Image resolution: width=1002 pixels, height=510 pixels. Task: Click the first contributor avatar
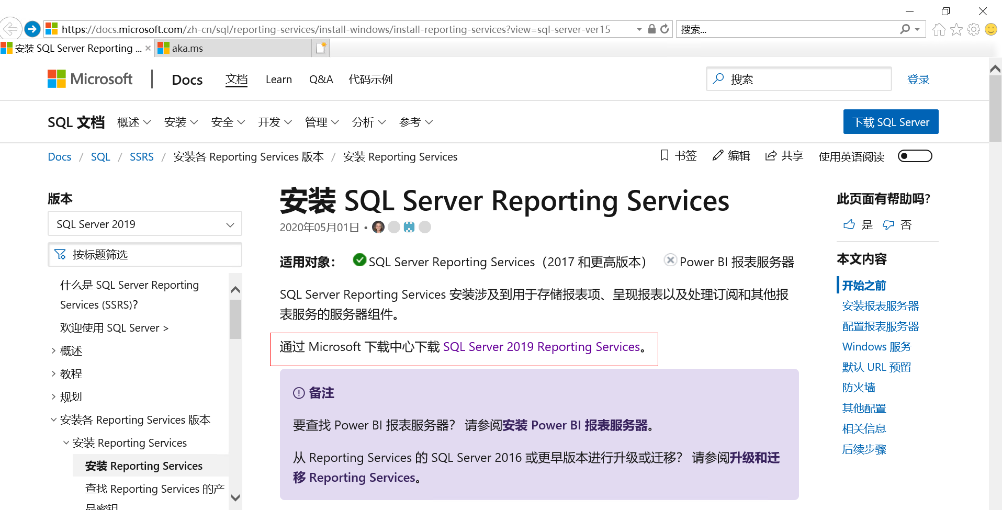pyautogui.click(x=378, y=227)
